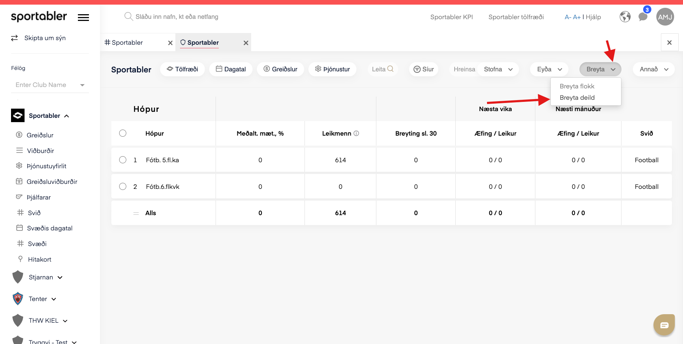Screen dimensions: 683x344
Task: Open the globe language icon
Action: point(625,17)
